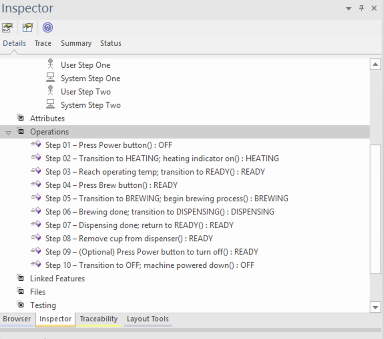Open the Status tab
The height and width of the screenshot is (339, 384).
pyautogui.click(x=111, y=43)
